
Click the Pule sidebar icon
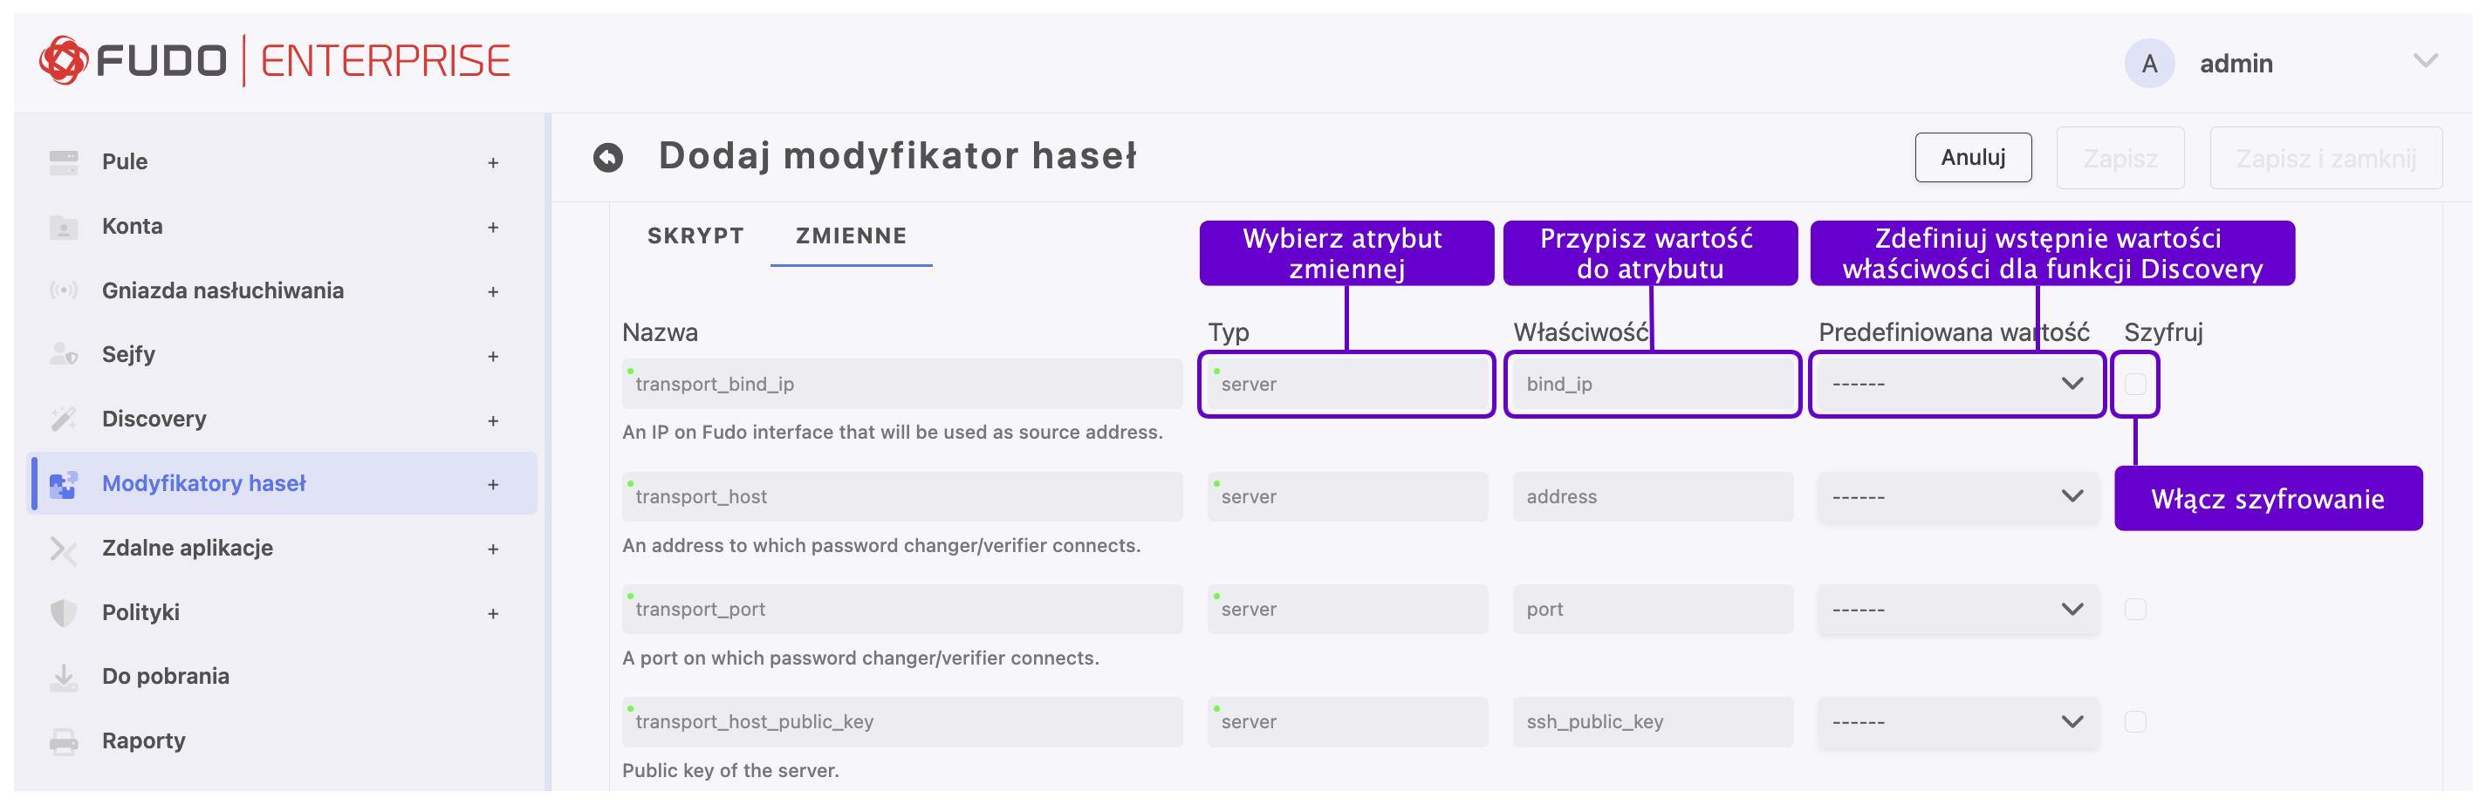tap(64, 162)
